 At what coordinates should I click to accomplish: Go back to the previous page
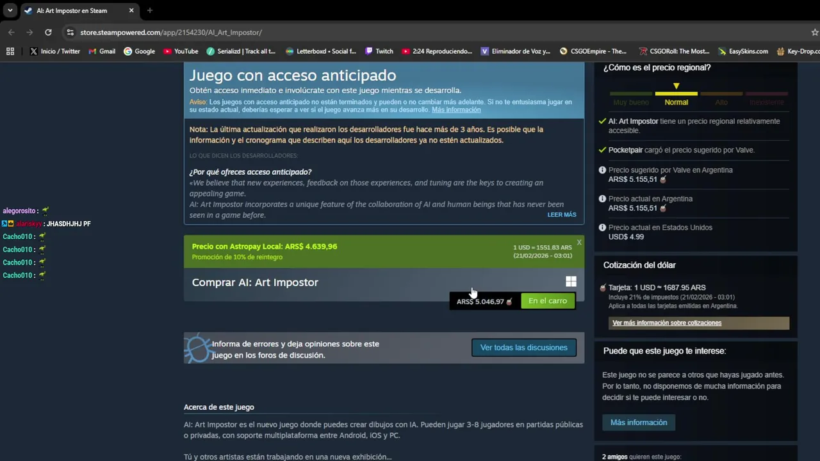click(x=12, y=32)
